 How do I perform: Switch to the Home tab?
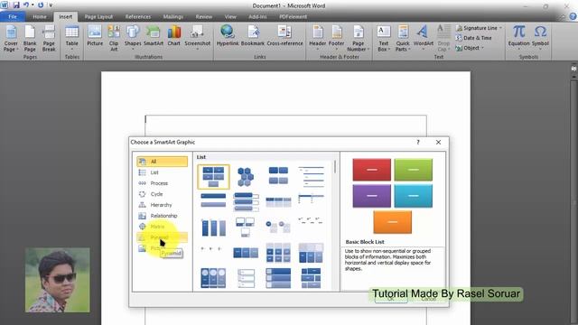click(40, 17)
